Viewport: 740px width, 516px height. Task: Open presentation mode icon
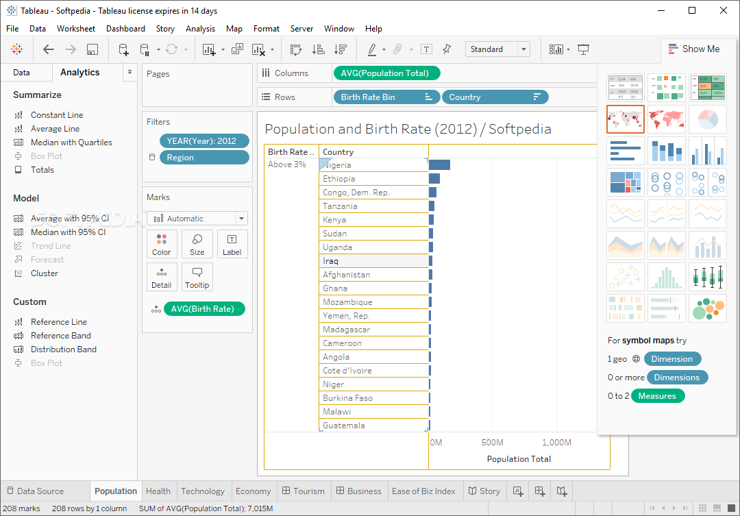click(x=583, y=49)
